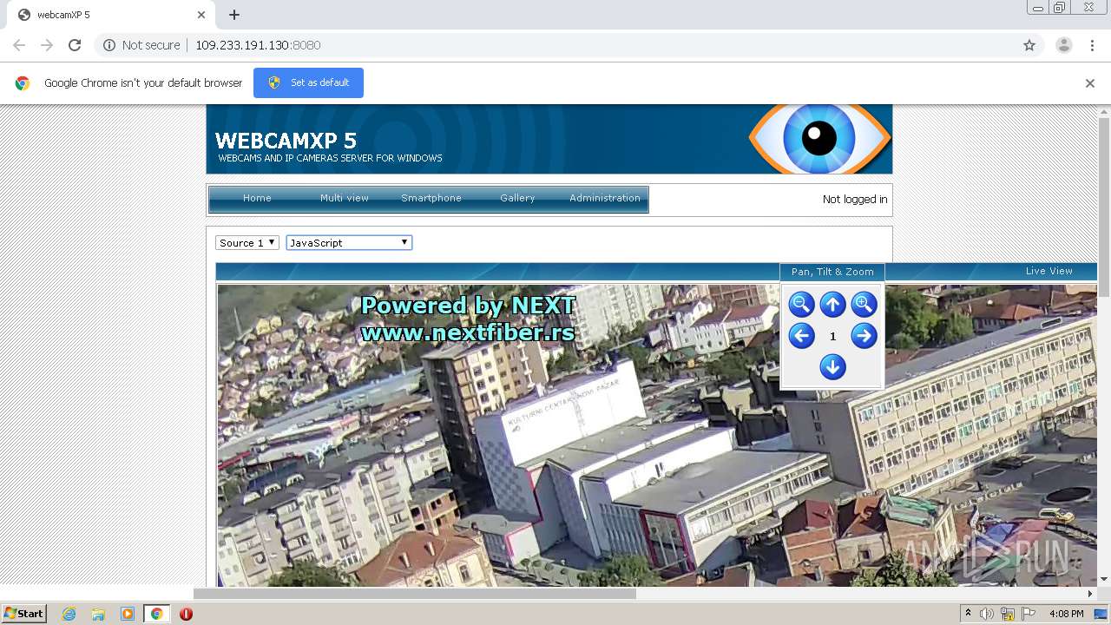Open Action Center flag icon

1029,614
